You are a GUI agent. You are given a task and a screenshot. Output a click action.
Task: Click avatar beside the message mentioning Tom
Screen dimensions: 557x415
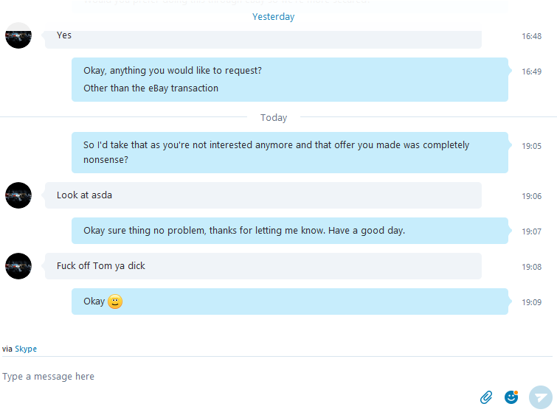click(x=18, y=266)
